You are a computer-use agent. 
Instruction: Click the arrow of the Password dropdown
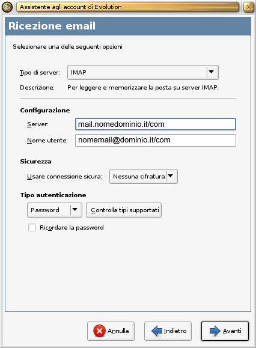(75, 210)
